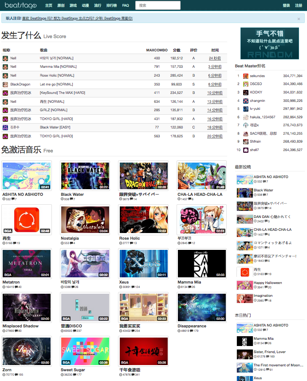Open ASHITA NO ASHIOTO thumbnail in free music
Screen dimensions: 307x381
point(27,176)
